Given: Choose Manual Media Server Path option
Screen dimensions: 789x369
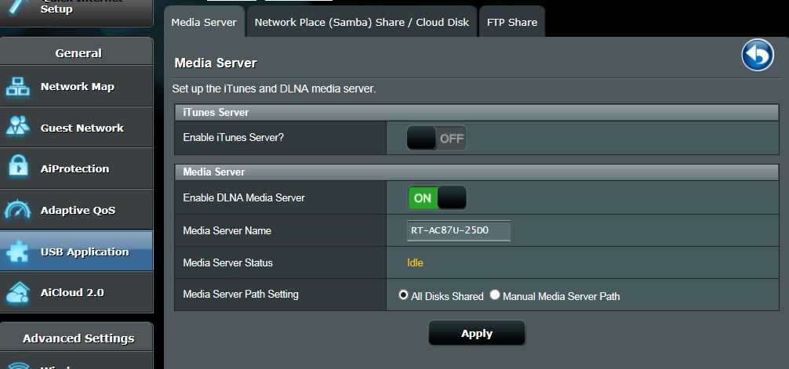Looking at the screenshot, I should tap(495, 295).
